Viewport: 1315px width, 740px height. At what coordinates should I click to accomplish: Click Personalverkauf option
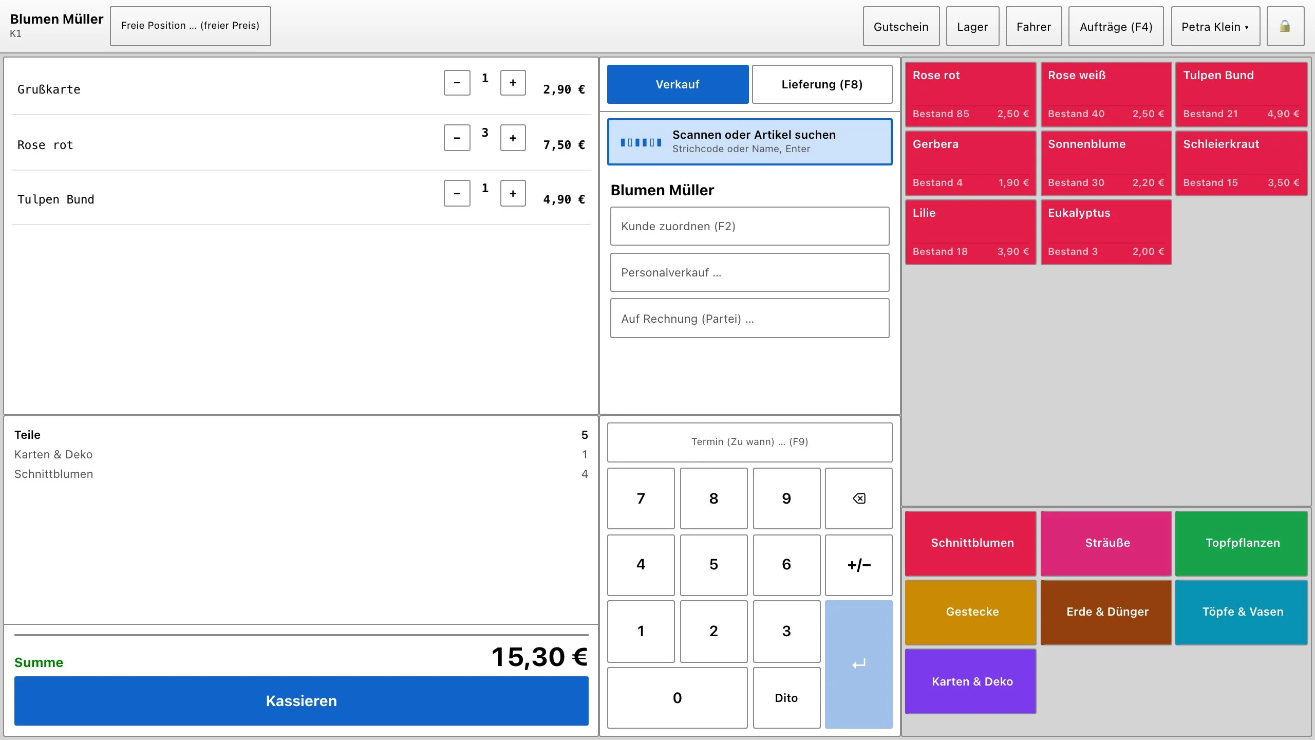tap(749, 272)
